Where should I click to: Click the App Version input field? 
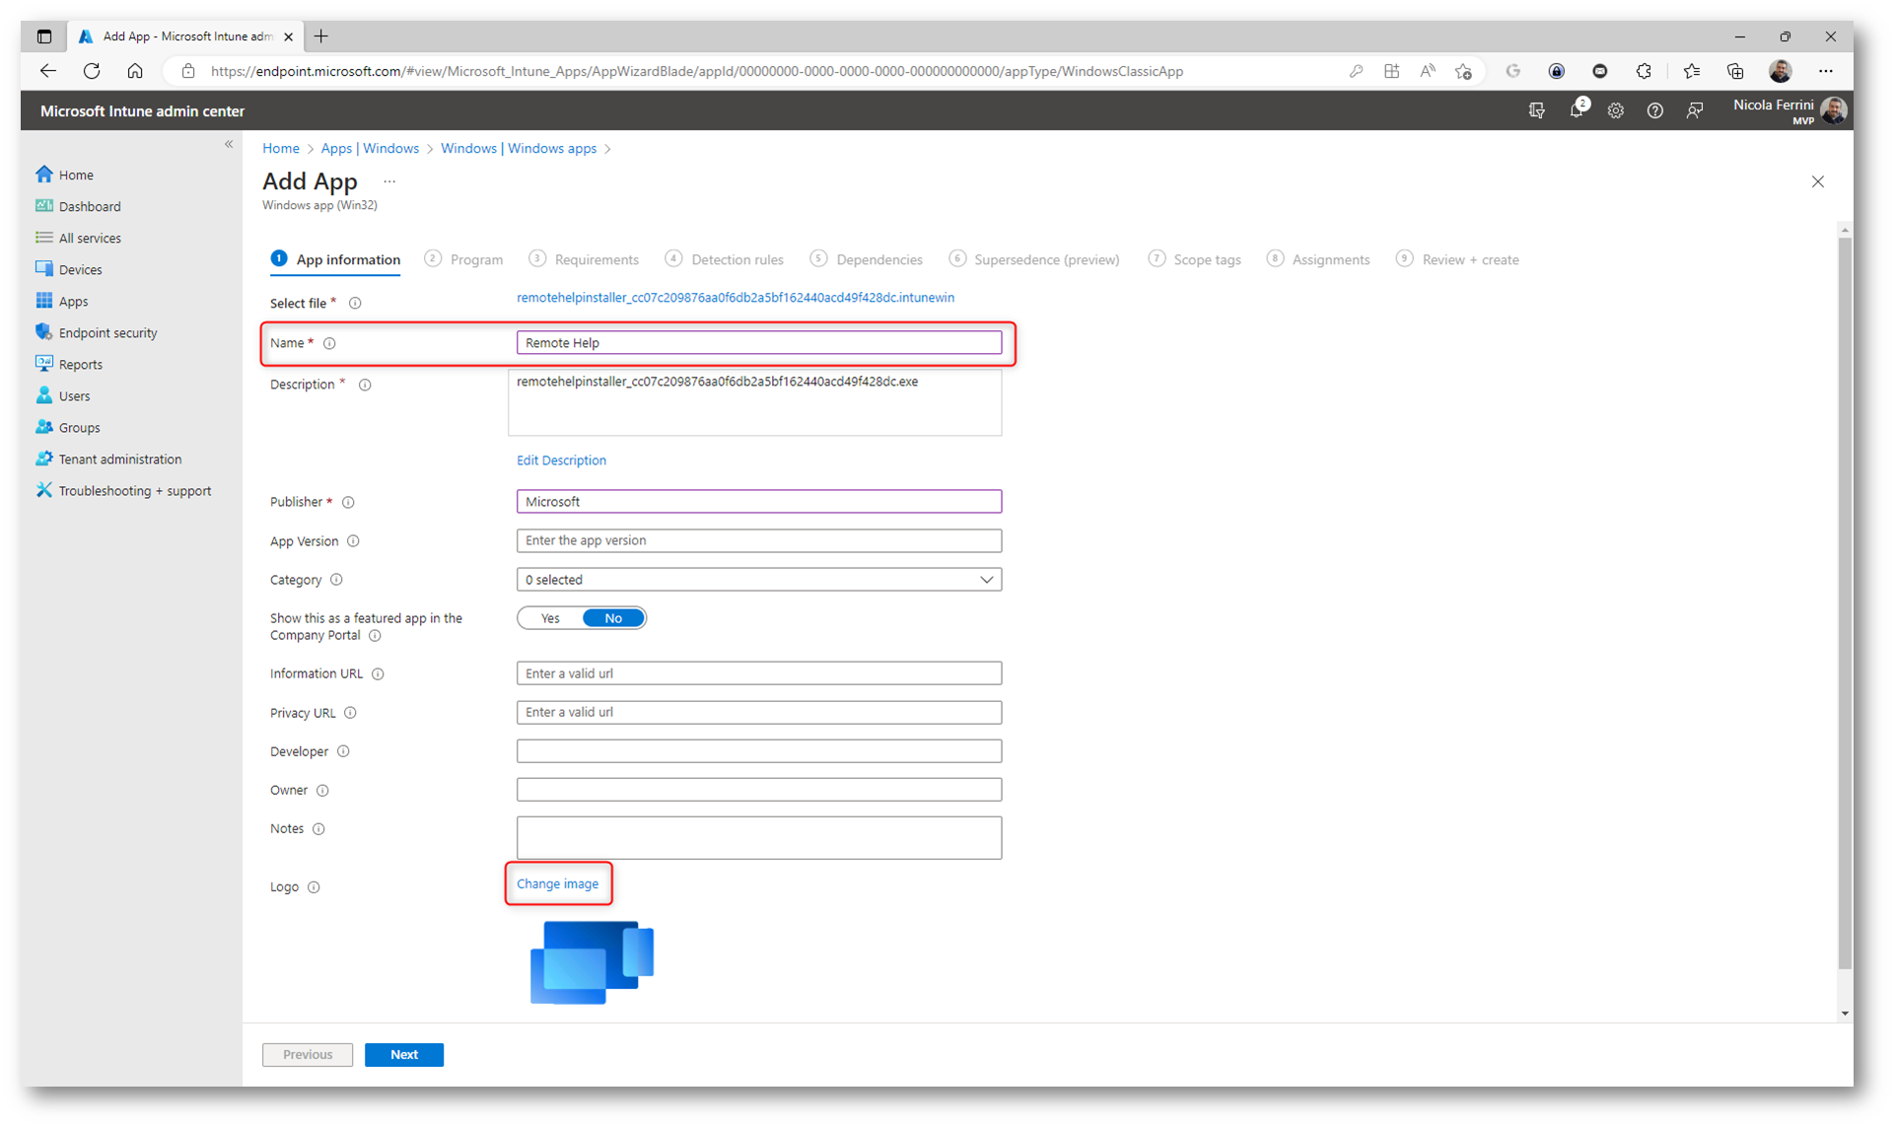pyautogui.click(x=758, y=541)
